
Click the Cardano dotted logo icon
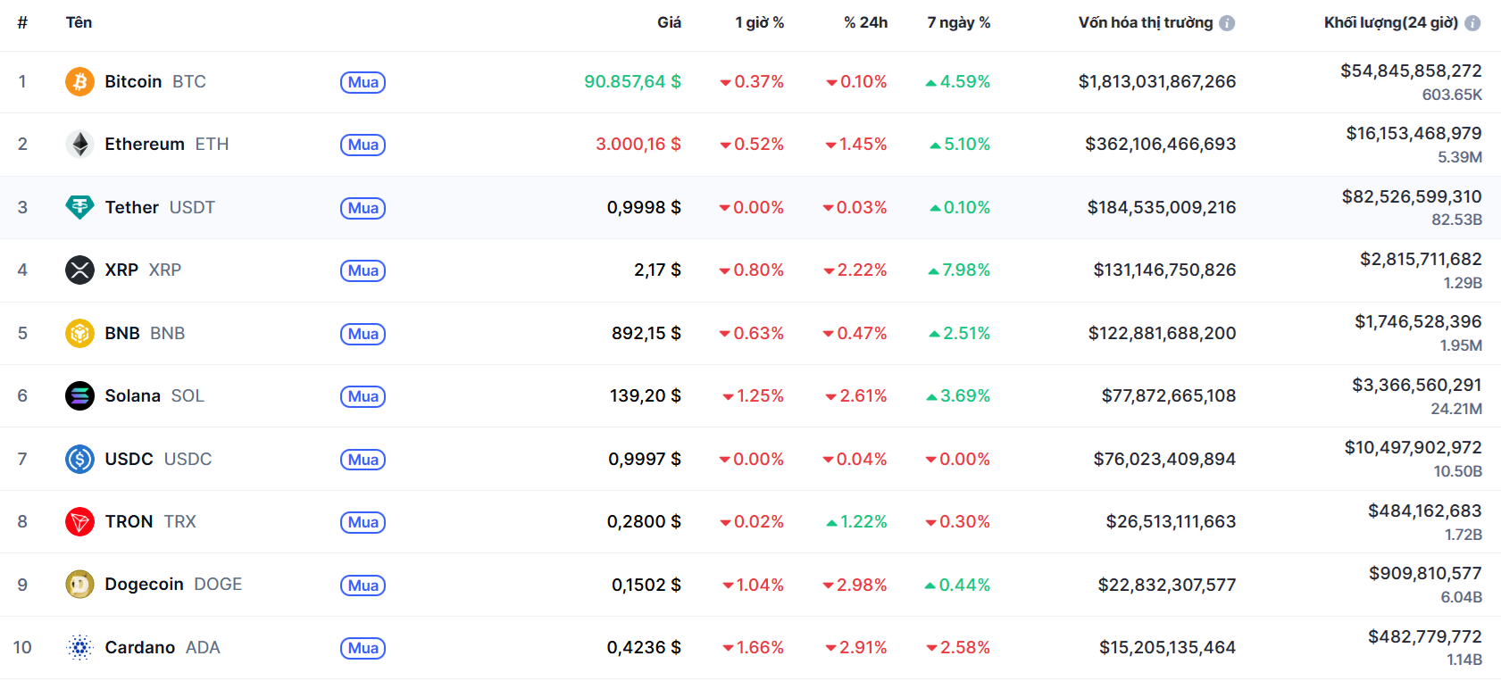pyautogui.click(x=79, y=647)
